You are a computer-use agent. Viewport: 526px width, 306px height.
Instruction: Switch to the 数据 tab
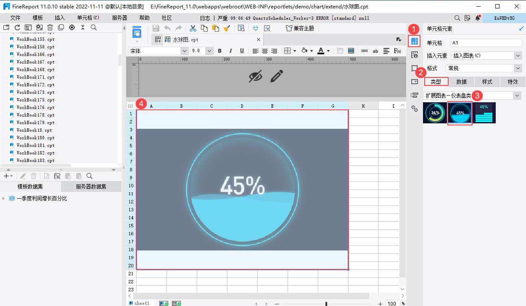click(462, 82)
